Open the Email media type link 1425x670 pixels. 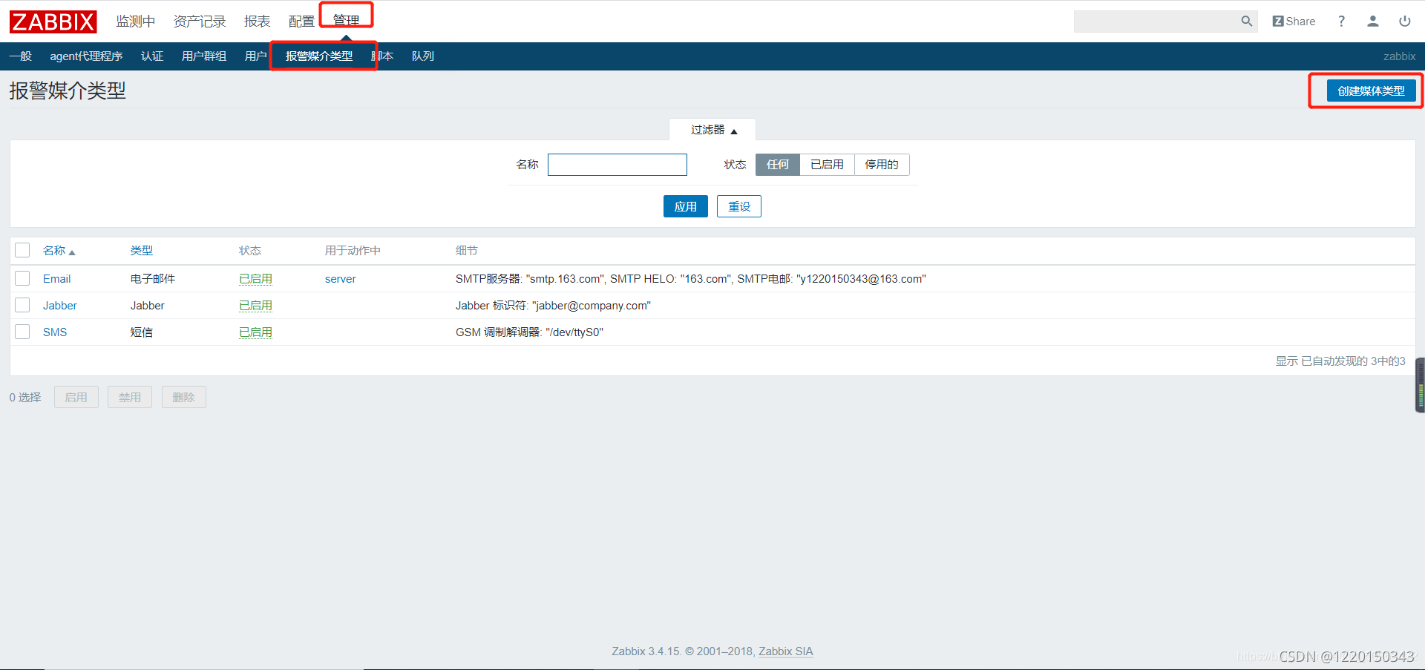coord(57,279)
